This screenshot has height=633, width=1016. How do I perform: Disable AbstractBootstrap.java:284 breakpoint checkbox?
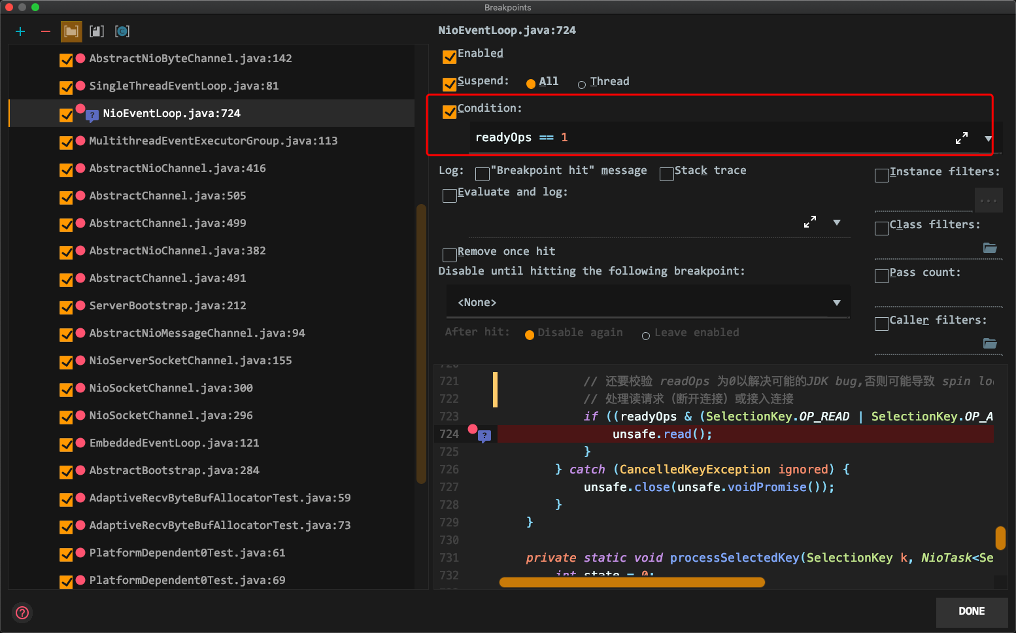(x=66, y=472)
